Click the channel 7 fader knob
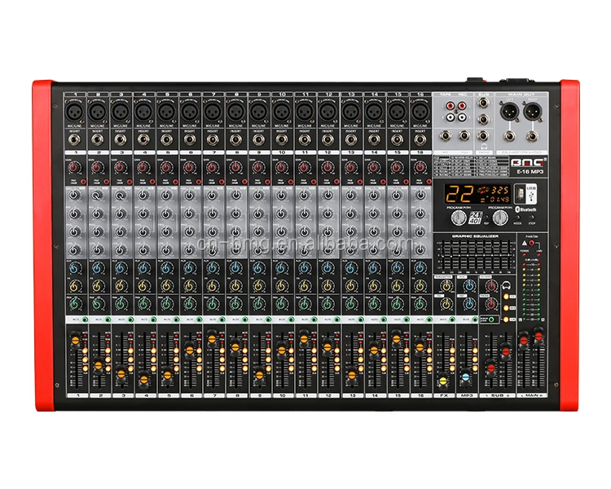611x489 pixels. click(x=212, y=337)
